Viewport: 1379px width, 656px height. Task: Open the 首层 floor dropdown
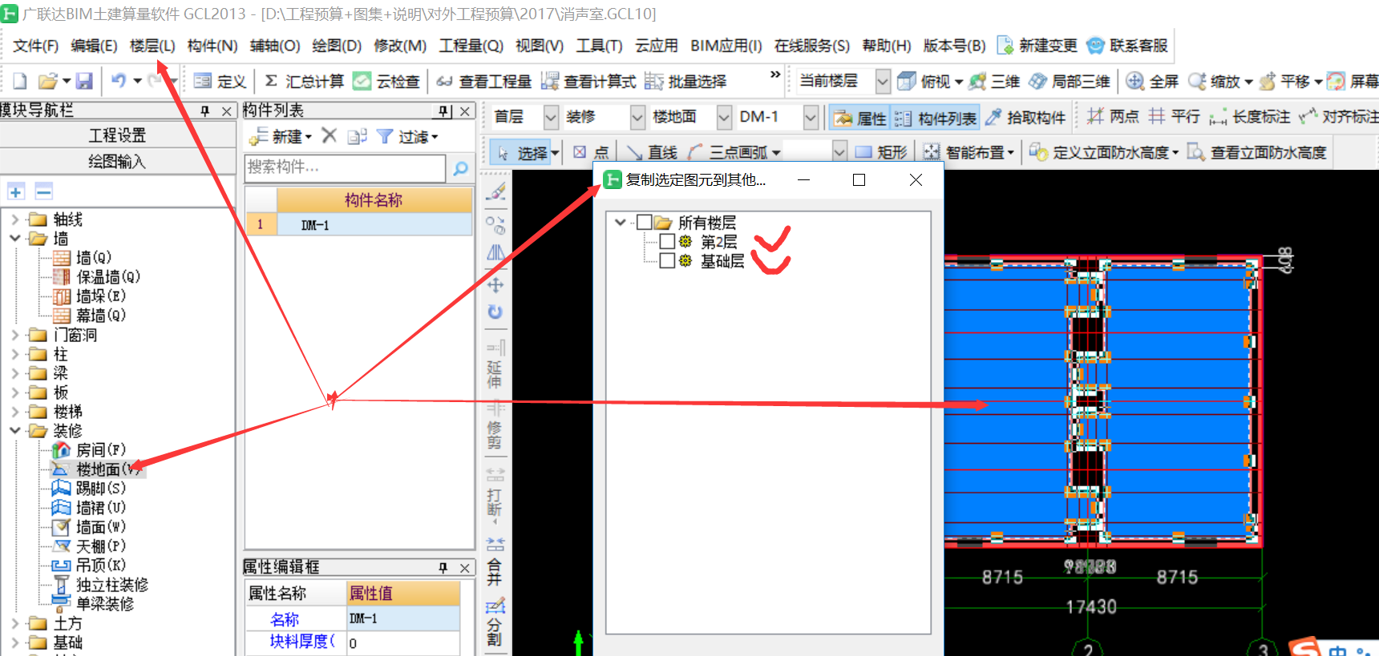551,117
